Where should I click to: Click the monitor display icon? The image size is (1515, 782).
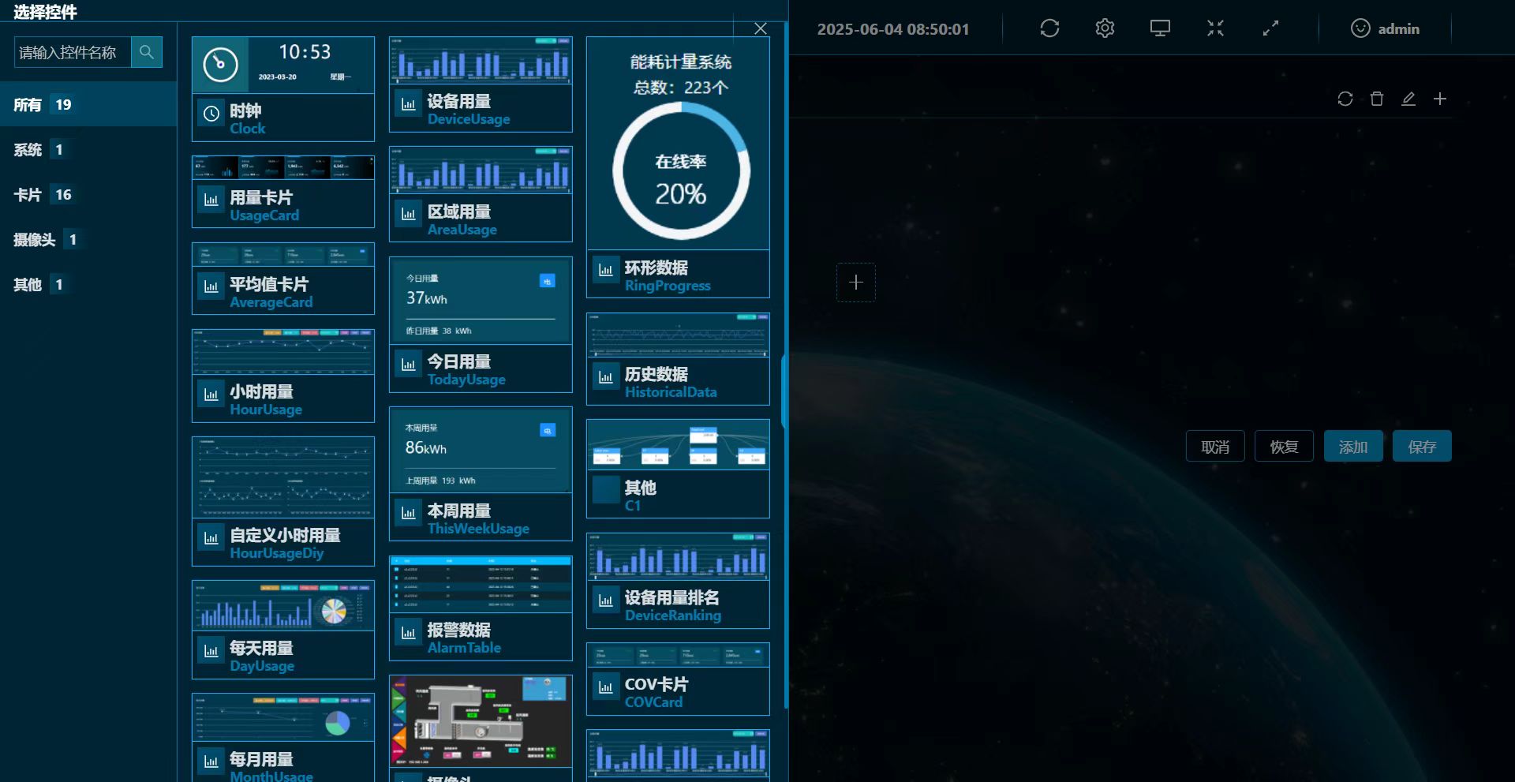click(x=1160, y=28)
